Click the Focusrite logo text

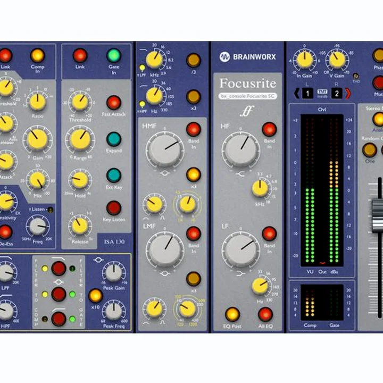point(248,83)
